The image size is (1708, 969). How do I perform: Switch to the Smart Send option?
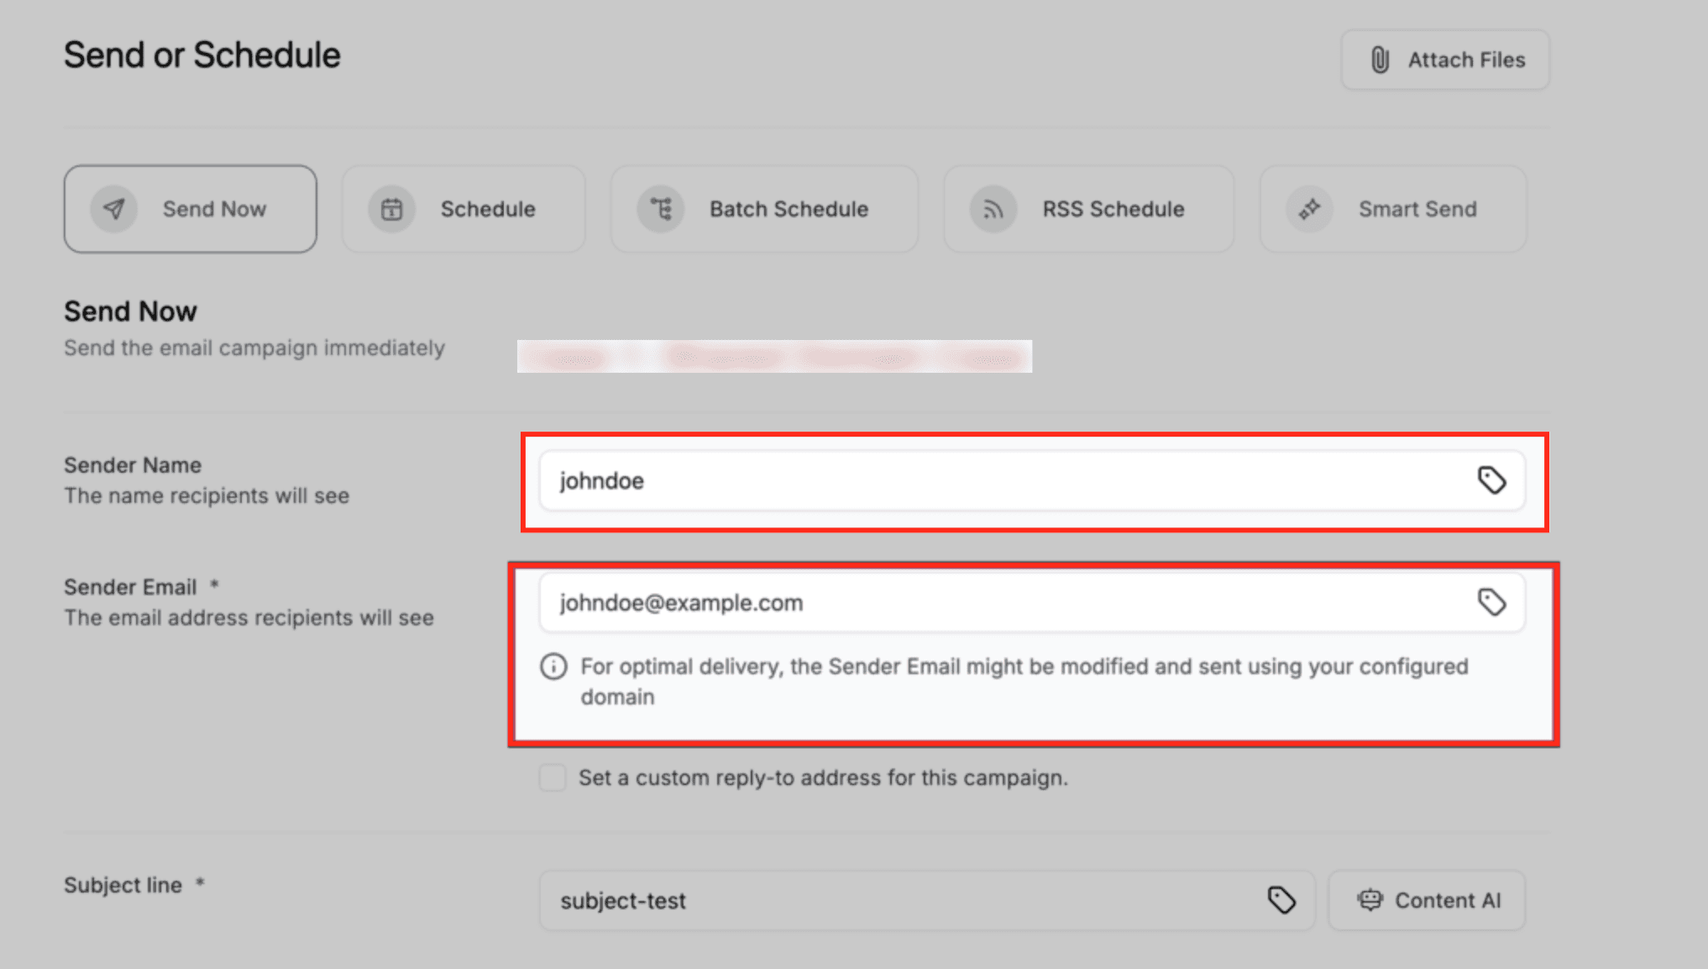[1392, 209]
